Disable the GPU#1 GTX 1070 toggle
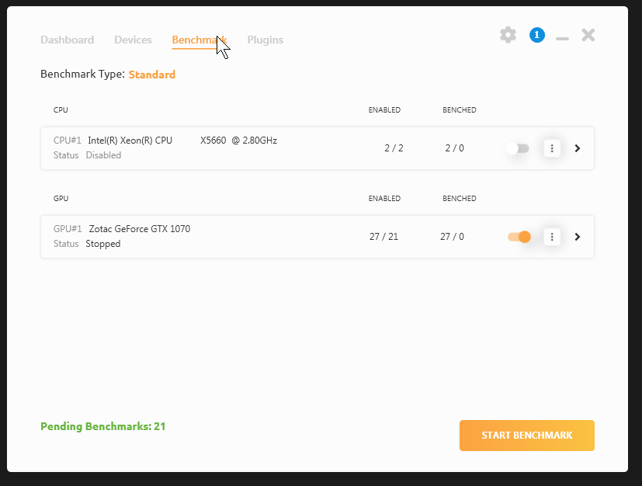The image size is (642, 486). tap(519, 237)
